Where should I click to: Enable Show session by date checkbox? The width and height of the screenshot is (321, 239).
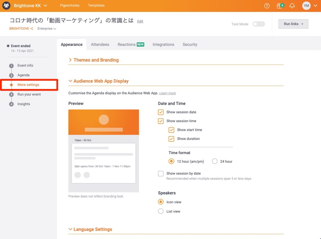tap(161, 174)
